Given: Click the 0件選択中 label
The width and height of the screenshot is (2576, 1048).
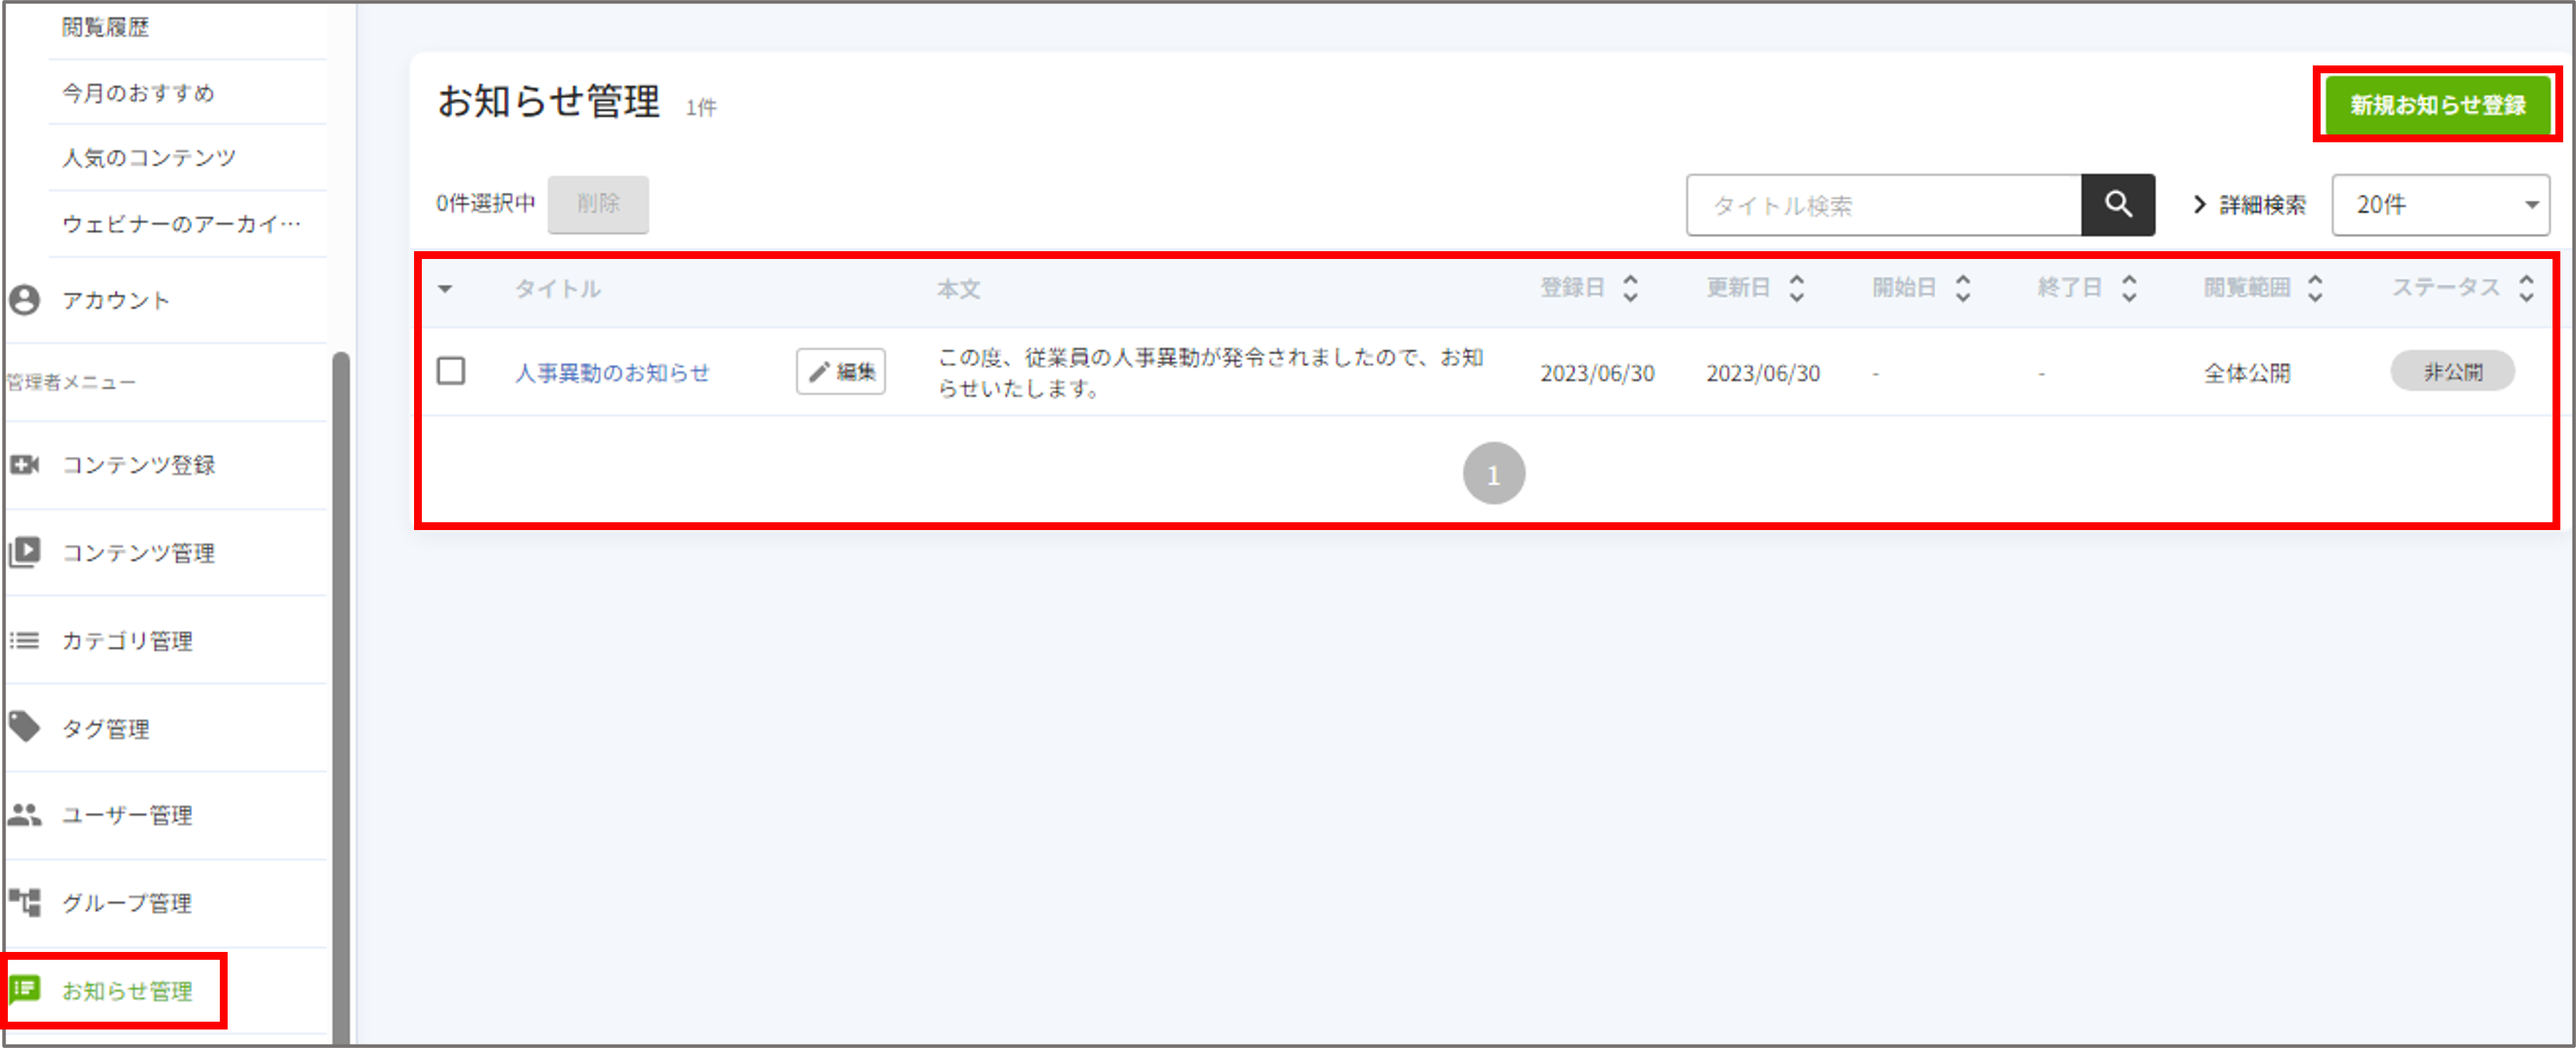Looking at the screenshot, I should coord(485,204).
